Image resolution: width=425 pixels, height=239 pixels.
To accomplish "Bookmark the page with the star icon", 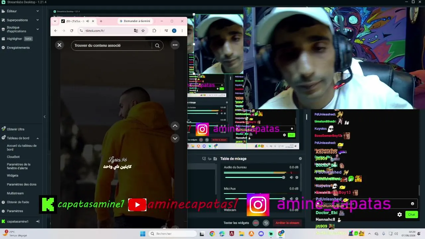I will tap(143, 31).
